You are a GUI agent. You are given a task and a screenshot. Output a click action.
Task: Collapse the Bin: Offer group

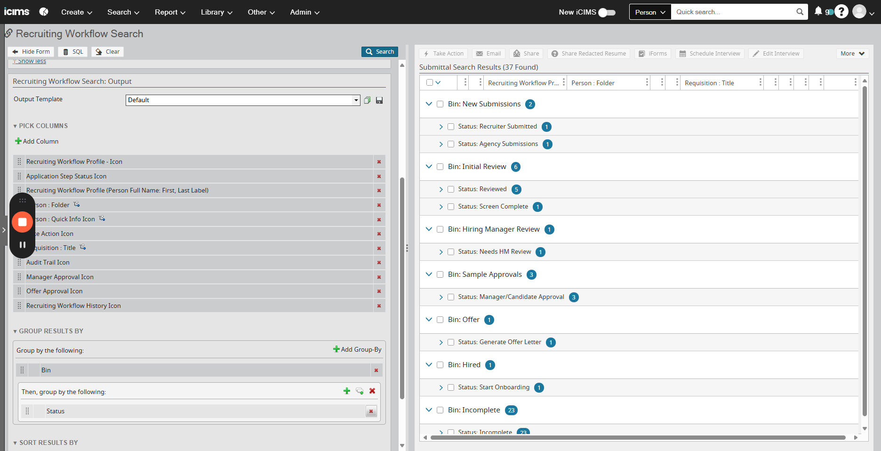click(429, 320)
